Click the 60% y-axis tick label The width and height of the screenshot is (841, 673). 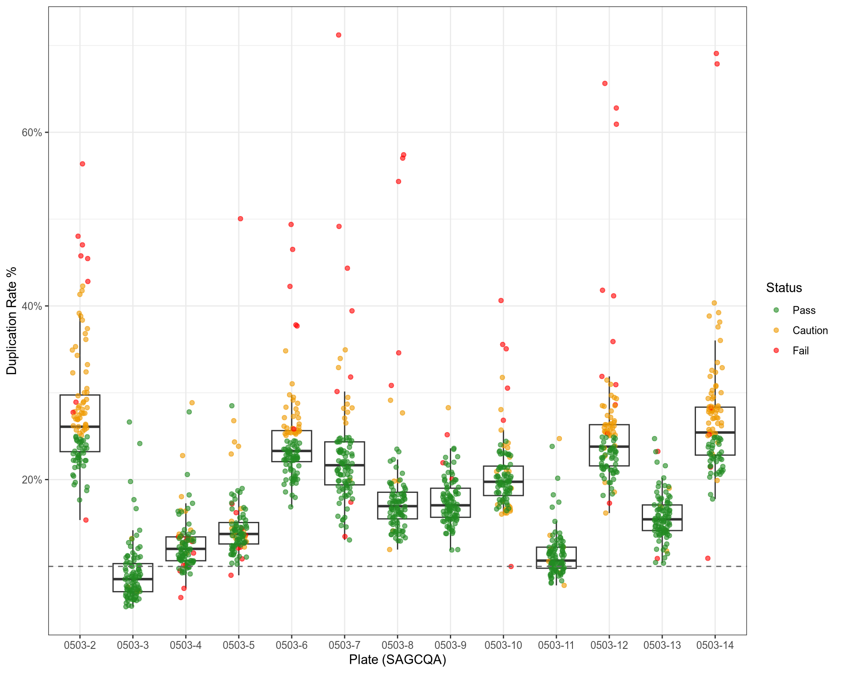pyautogui.click(x=32, y=133)
